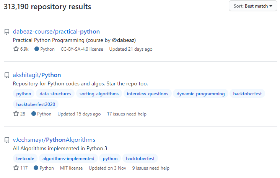Select hacktoberfest tag under vJechsmayr/PythonAlgorithms
Screen dimensions: 280x178
pyautogui.click(x=140, y=159)
